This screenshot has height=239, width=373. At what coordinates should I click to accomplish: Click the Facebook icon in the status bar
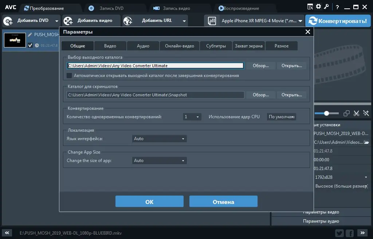click(350, 233)
